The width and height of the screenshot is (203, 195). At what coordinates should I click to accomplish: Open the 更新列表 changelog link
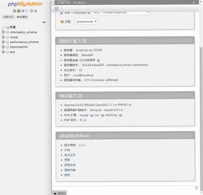point(70,170)
